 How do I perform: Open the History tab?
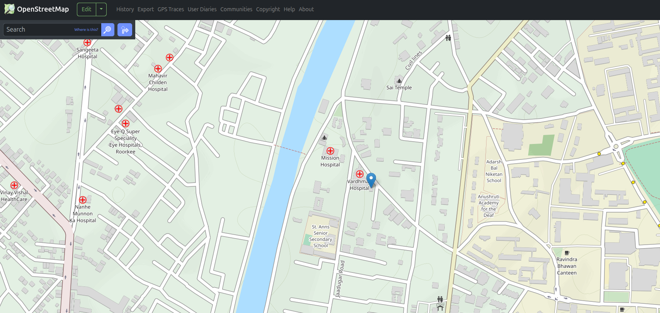pos(125,9)
